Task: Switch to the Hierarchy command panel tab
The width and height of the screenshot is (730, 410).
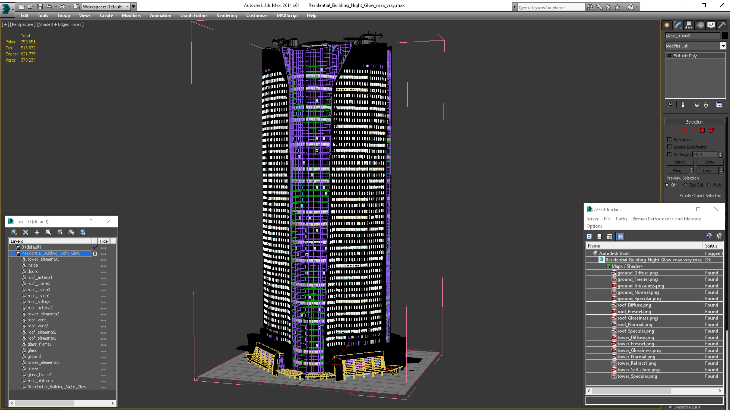Action: pos(689,25)
